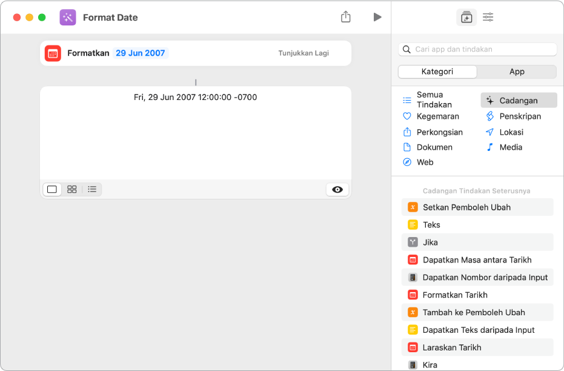The width and height of the screenshot is (564, 371).
Task: Add the Setkan Pemboleh Ubah action
Action: (x=466, y=207)
